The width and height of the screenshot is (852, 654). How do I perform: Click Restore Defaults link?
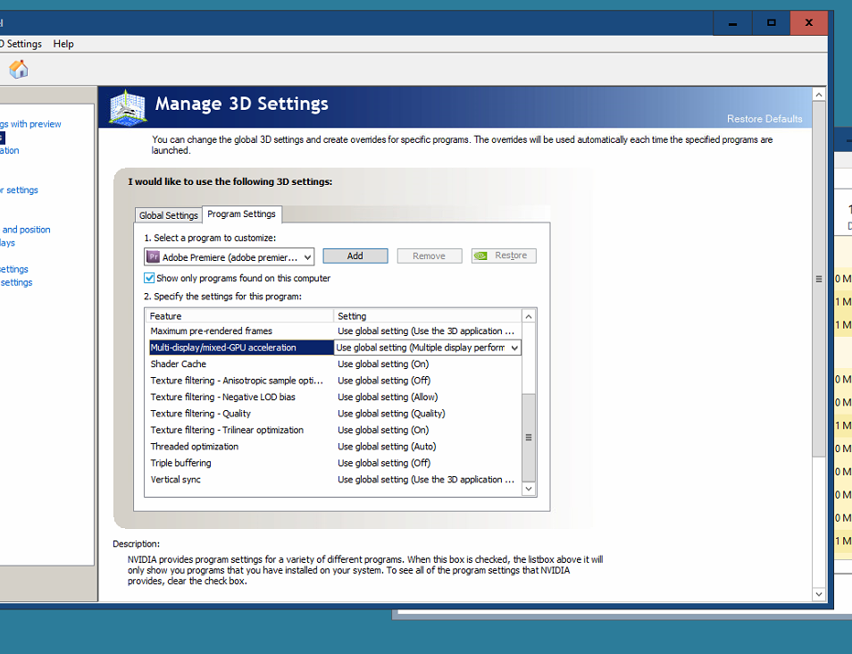pyautogui.click(x=764, y=119)
